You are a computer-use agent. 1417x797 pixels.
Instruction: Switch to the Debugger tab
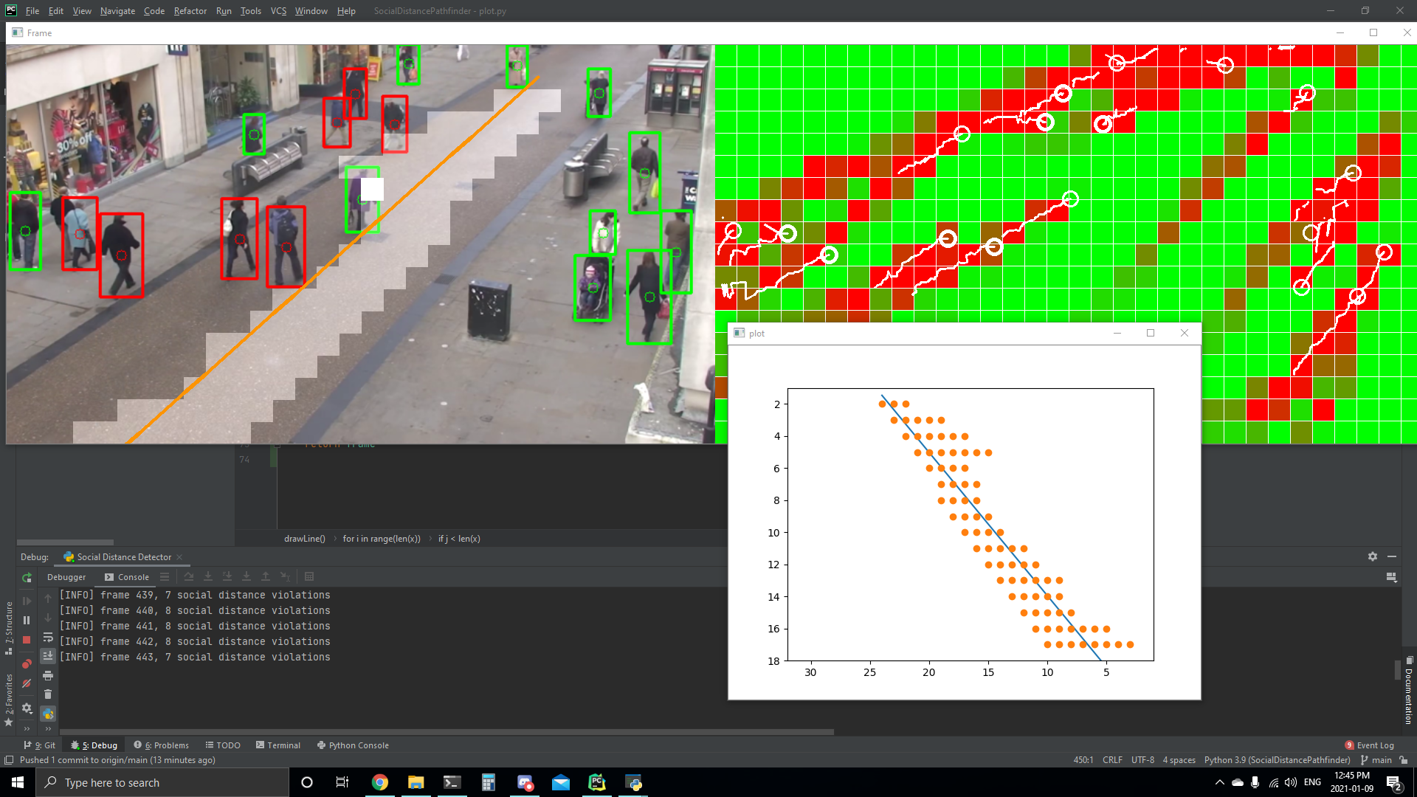pyautogui.click(x=66, y=577)
